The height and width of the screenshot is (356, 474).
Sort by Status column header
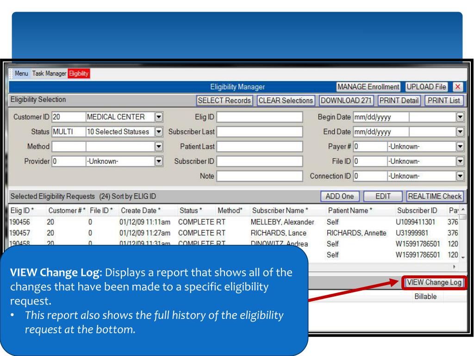[191, 211]
